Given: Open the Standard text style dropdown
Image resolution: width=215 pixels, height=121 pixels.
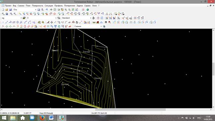Looking at the screenshot, I should 91,18.
